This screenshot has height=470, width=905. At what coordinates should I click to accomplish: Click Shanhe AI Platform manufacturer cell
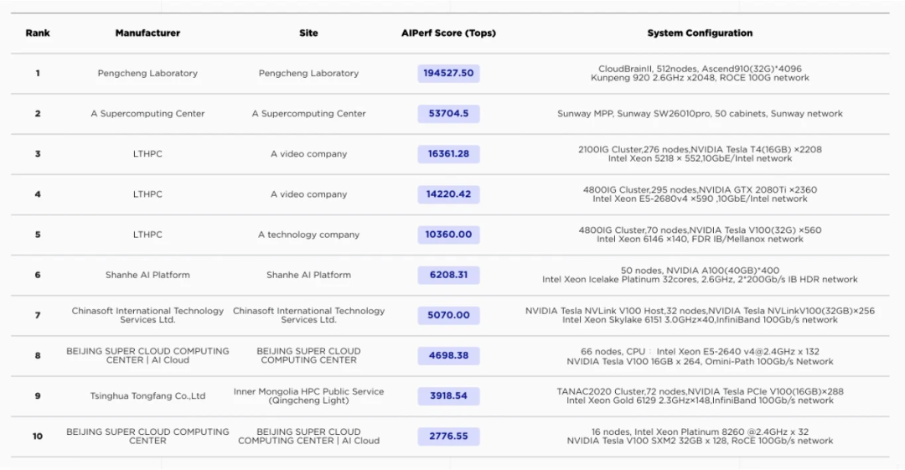click(x=147, y=275)
